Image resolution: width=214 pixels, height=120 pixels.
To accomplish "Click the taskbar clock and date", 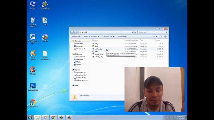I will (x=180, y=118).
